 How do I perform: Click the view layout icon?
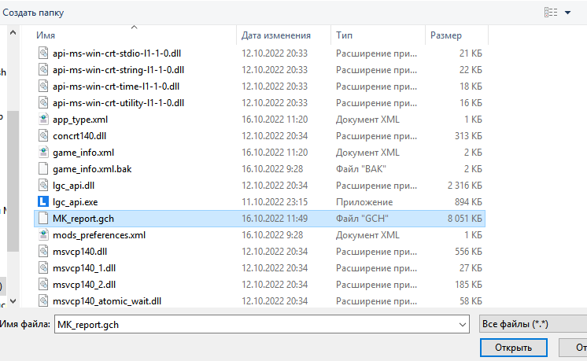[551, 13]
